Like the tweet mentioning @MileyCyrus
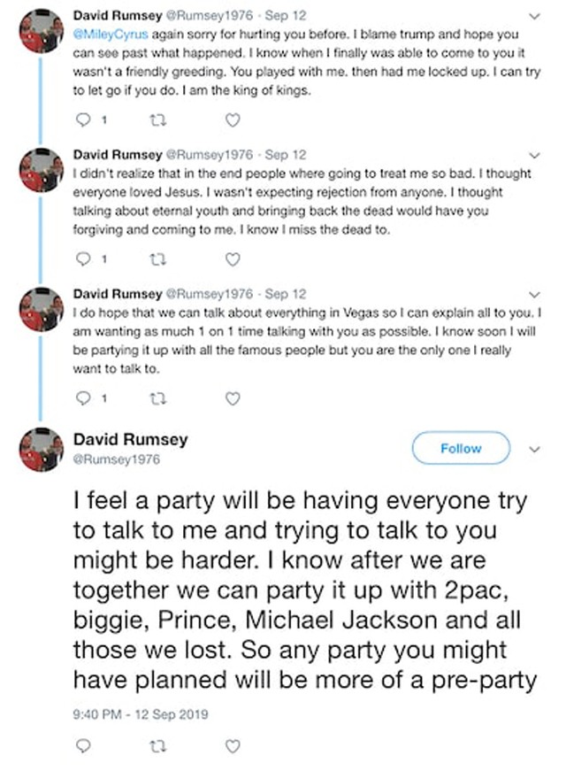 coord(232,120)
